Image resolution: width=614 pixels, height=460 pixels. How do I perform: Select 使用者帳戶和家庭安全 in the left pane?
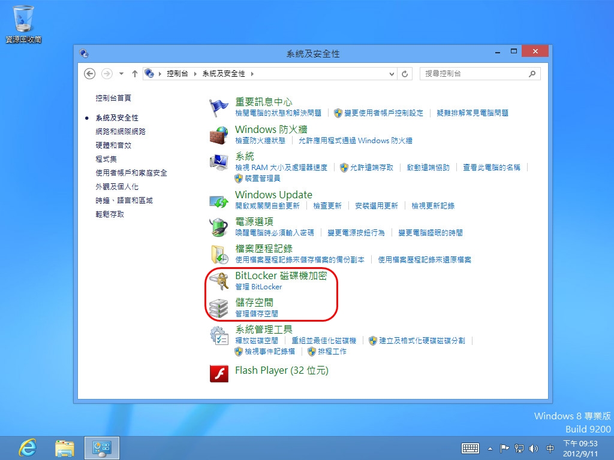coord(131,172)
